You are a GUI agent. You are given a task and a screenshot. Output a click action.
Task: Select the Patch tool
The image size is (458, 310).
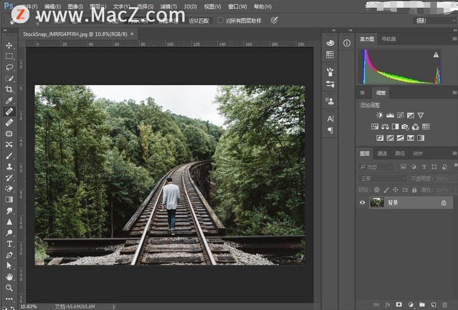(9, 133)
